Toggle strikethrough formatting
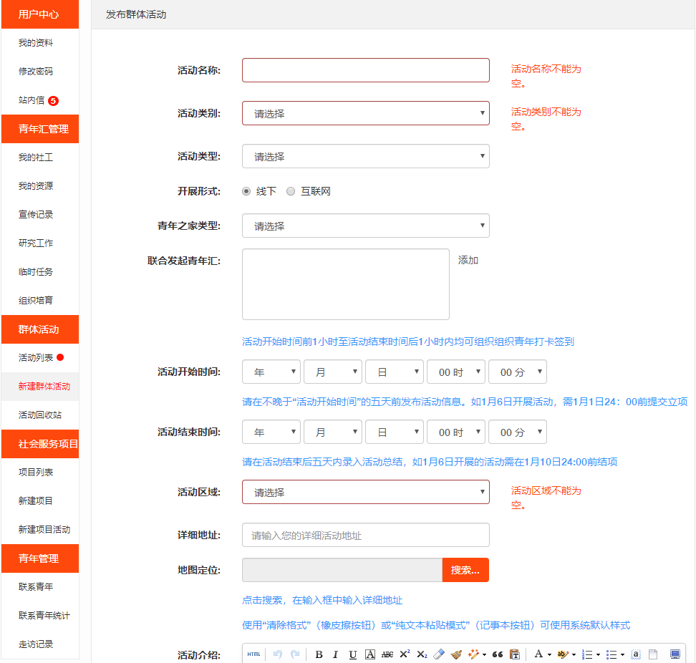The image size is (696, 663). click(387, 654)
